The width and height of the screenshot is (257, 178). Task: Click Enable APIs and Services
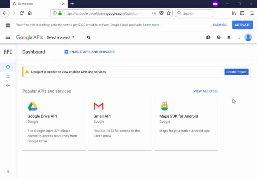click(89, 52)
